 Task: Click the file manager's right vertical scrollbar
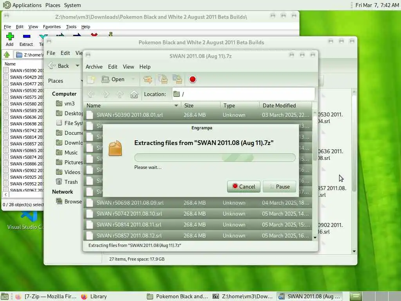point(354,143)
